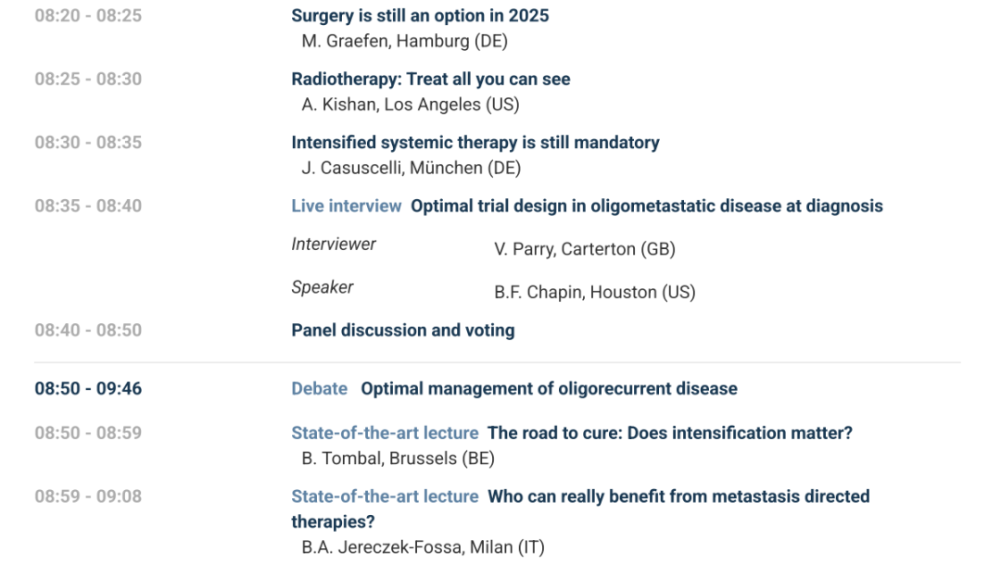Open 'Intensified systemic therapy is still mandatory' talk
Image resolution: width=1001 pixels, height=565 pixels.
click(x=475, y=143)
